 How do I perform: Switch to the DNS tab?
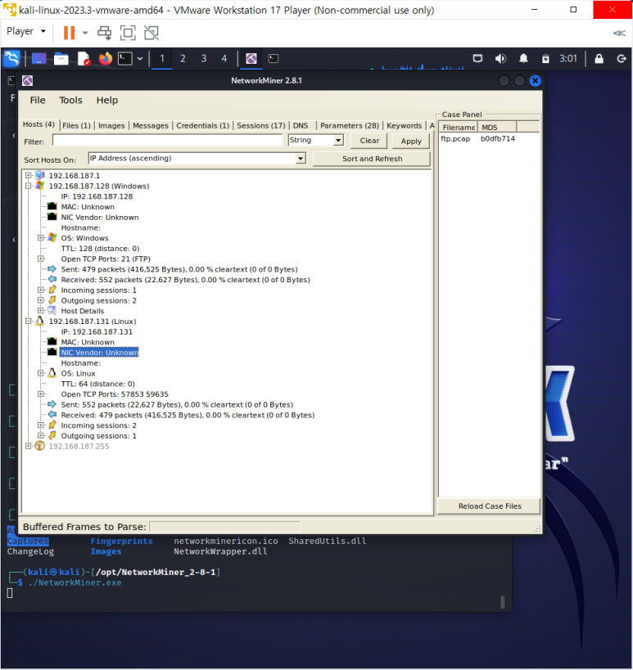click(x=301, y=126)
